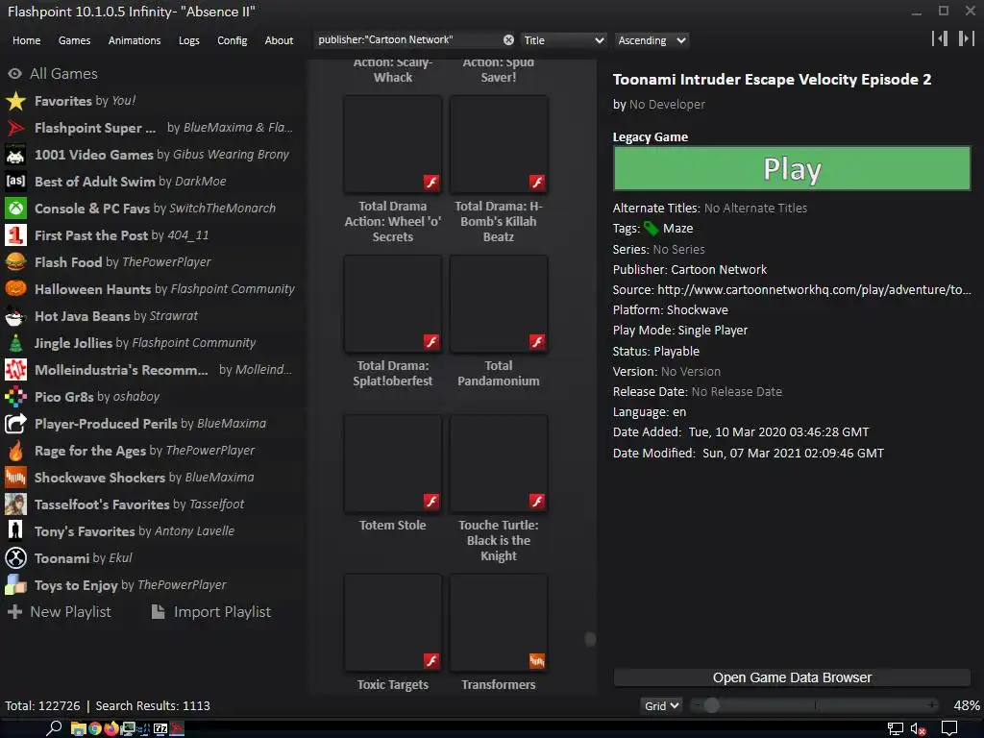
Task: Select the Toxic Targets game thumbnail
Action: coord(393,623)
